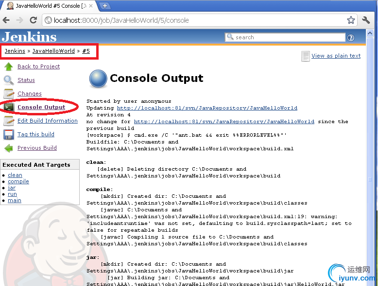Click the Jenkins logo header
Screen dimensions: 378x286
click(x=29, y=37)
